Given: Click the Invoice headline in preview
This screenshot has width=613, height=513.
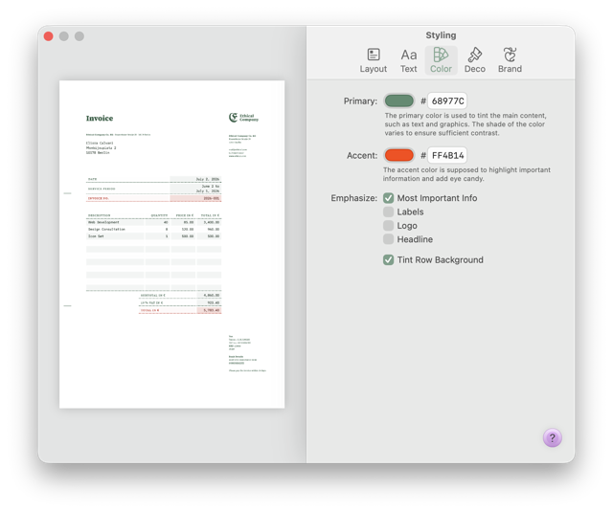Looking at the screenshot, I should (x=100, y=119).
